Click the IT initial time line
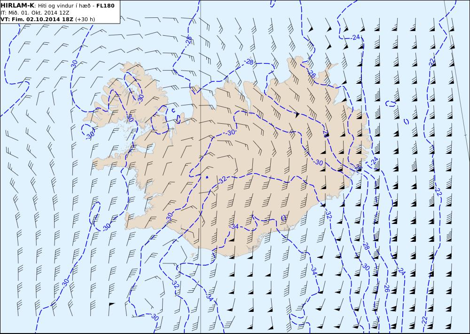 35,13
